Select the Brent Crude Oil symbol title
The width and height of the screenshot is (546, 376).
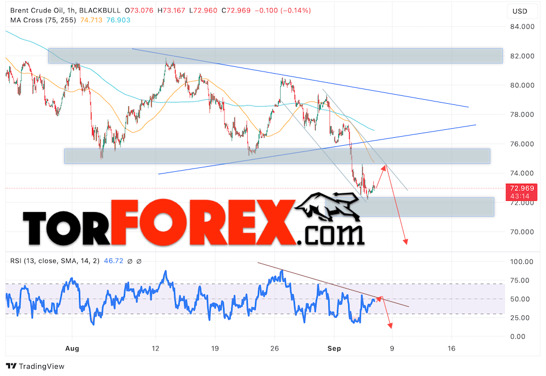(x=36, y=10)
